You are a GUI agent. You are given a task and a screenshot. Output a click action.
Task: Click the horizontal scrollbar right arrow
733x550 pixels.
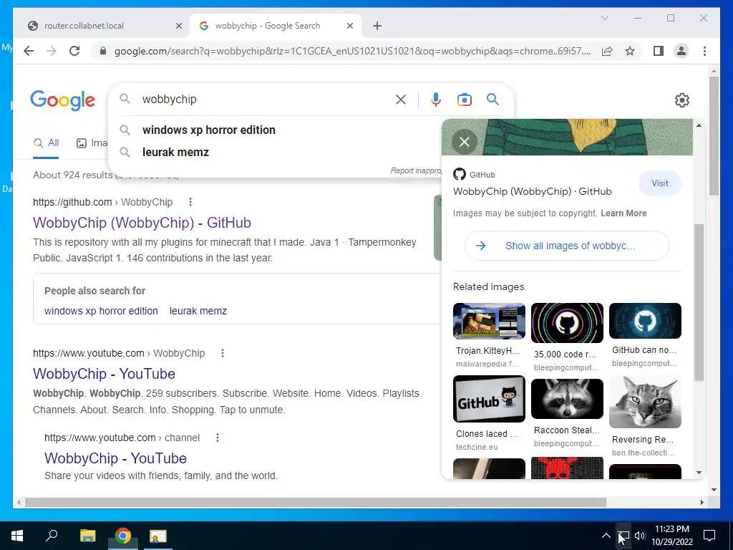point(702,502)
